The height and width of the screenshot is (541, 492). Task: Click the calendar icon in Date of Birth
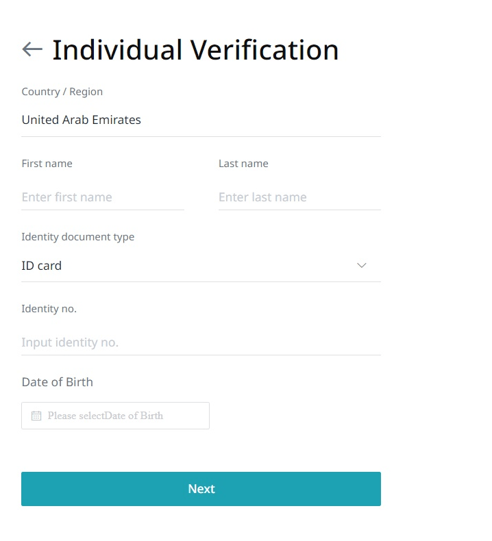[36, 416]
